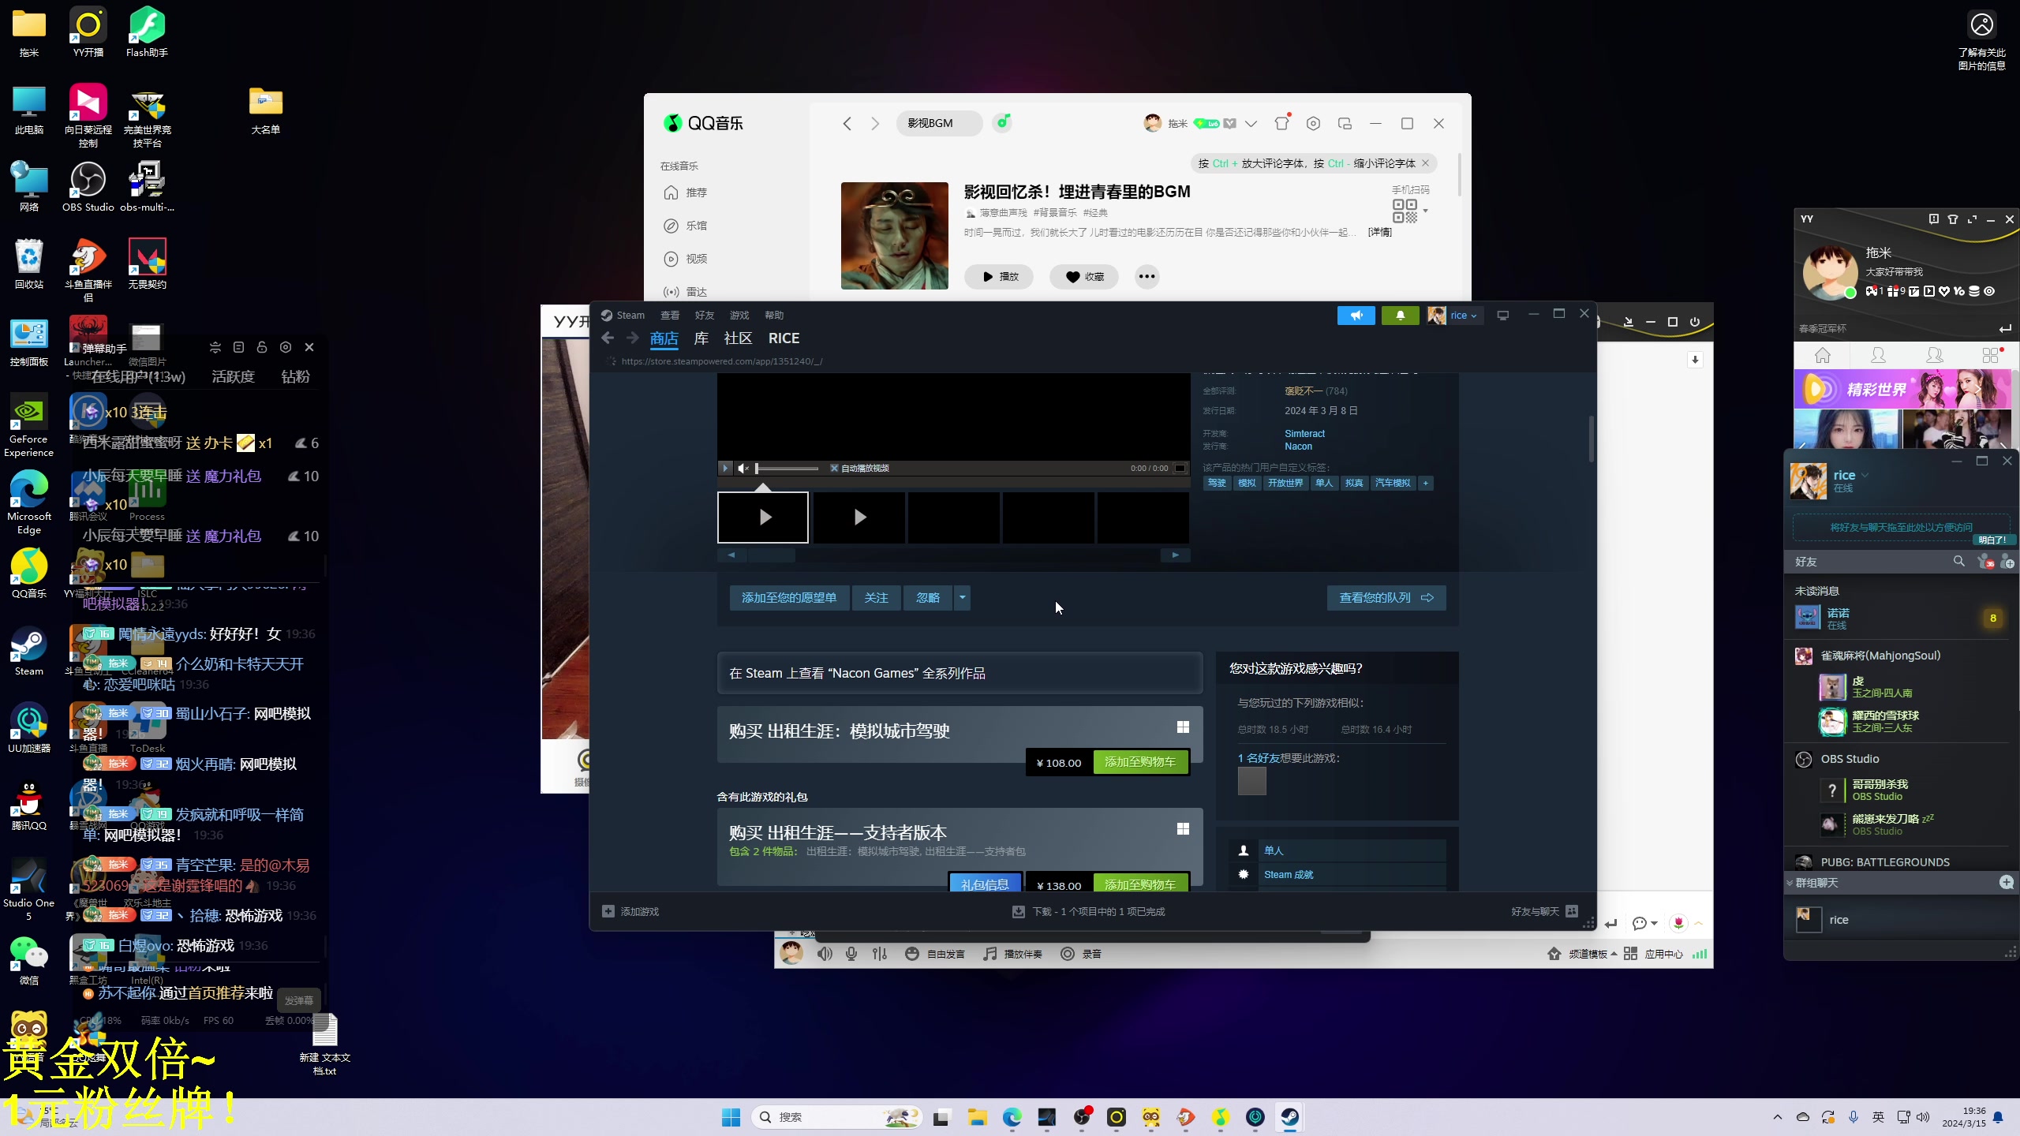Go back in Steam store navigation
2020x1136 pixels.
click(608, 338)
